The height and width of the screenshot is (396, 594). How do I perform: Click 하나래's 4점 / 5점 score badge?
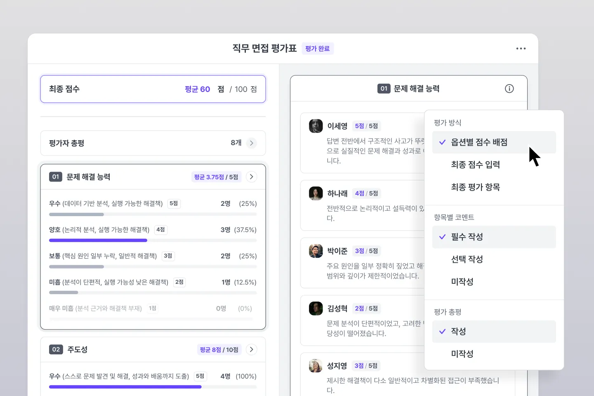point(366,193)
